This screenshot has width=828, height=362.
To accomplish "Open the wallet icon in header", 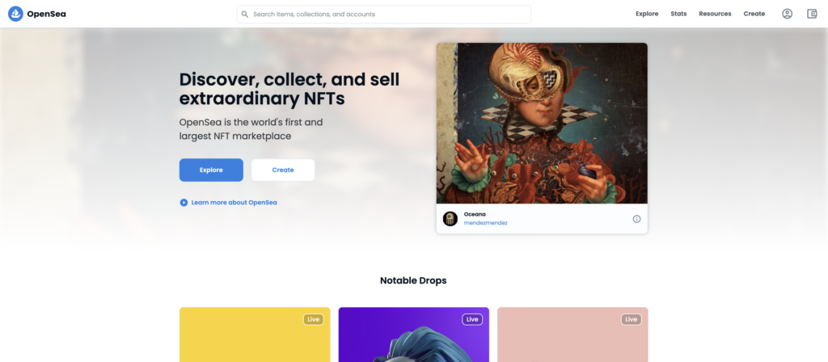I will coord(812,14).
